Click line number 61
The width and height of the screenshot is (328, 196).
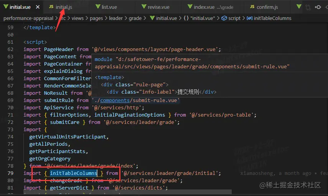[x=10, y=42]
